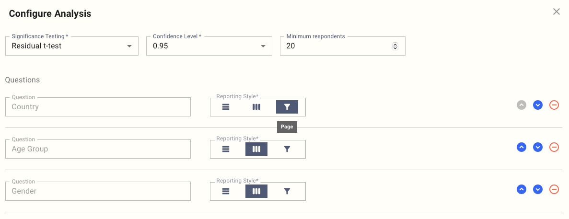
Task: Close the Configure Analysis dialog
Action: tap(557, 12)
